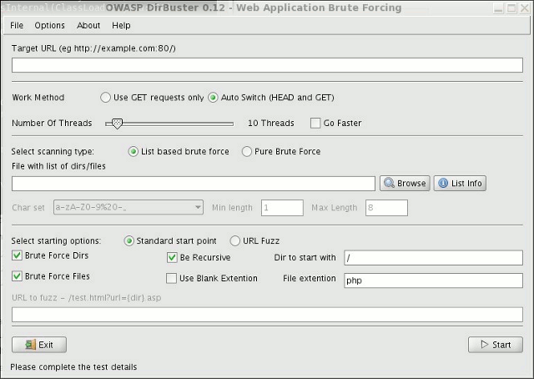Image resolution: width=534 pixels, height=379 pixels.
Task: Enable the Go Faster checkbox
Action: [315, 123]
